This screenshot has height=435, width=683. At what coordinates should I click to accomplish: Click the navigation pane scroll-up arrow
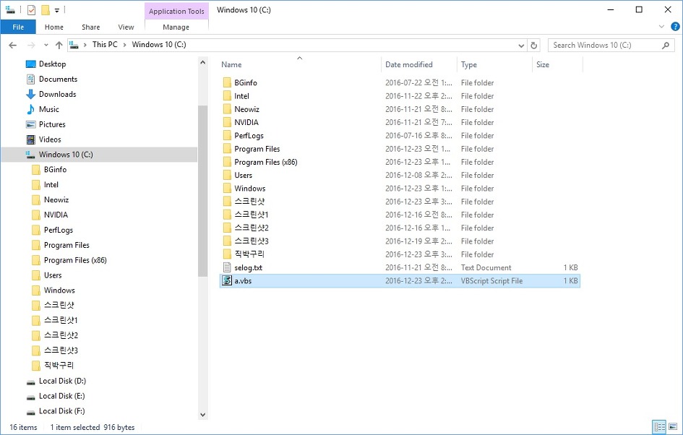pyautogui.click(x=202, y=63)
